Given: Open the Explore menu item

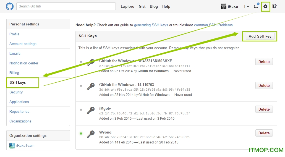Looking at the screenshot, I should click(127, 6).
